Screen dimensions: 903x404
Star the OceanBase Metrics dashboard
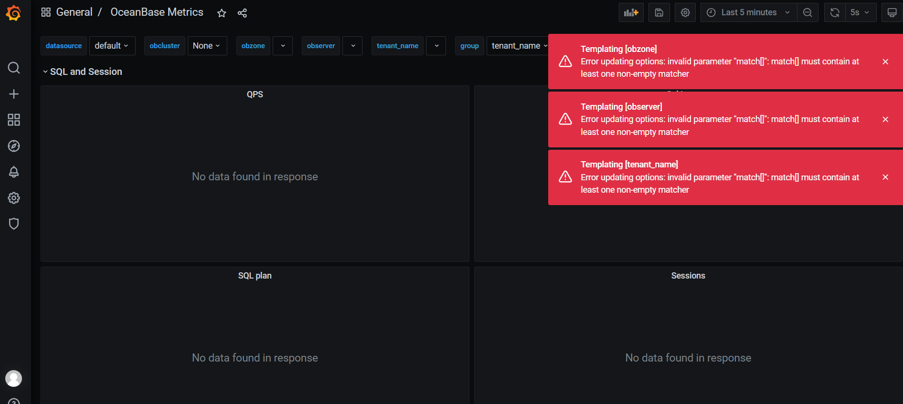pos(222,13)
